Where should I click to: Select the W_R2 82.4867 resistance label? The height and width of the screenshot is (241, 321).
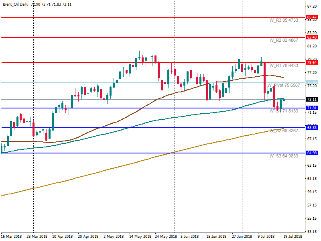coord(283,40)
